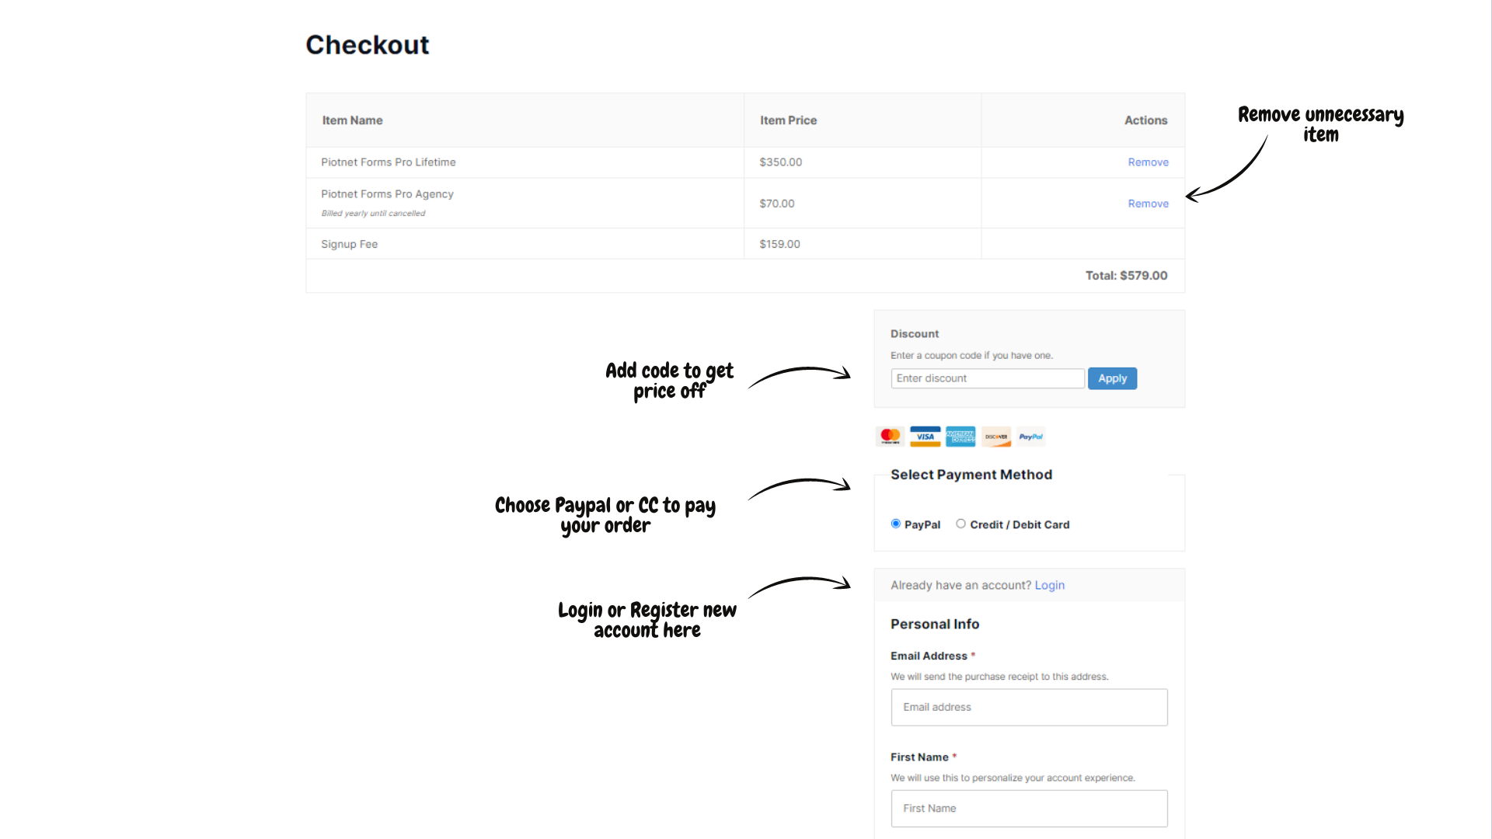Image resolution: width=1492 pixels, height=839 pixels.
Task: Click the PayPal logo icon
Action: point(1031,436)
